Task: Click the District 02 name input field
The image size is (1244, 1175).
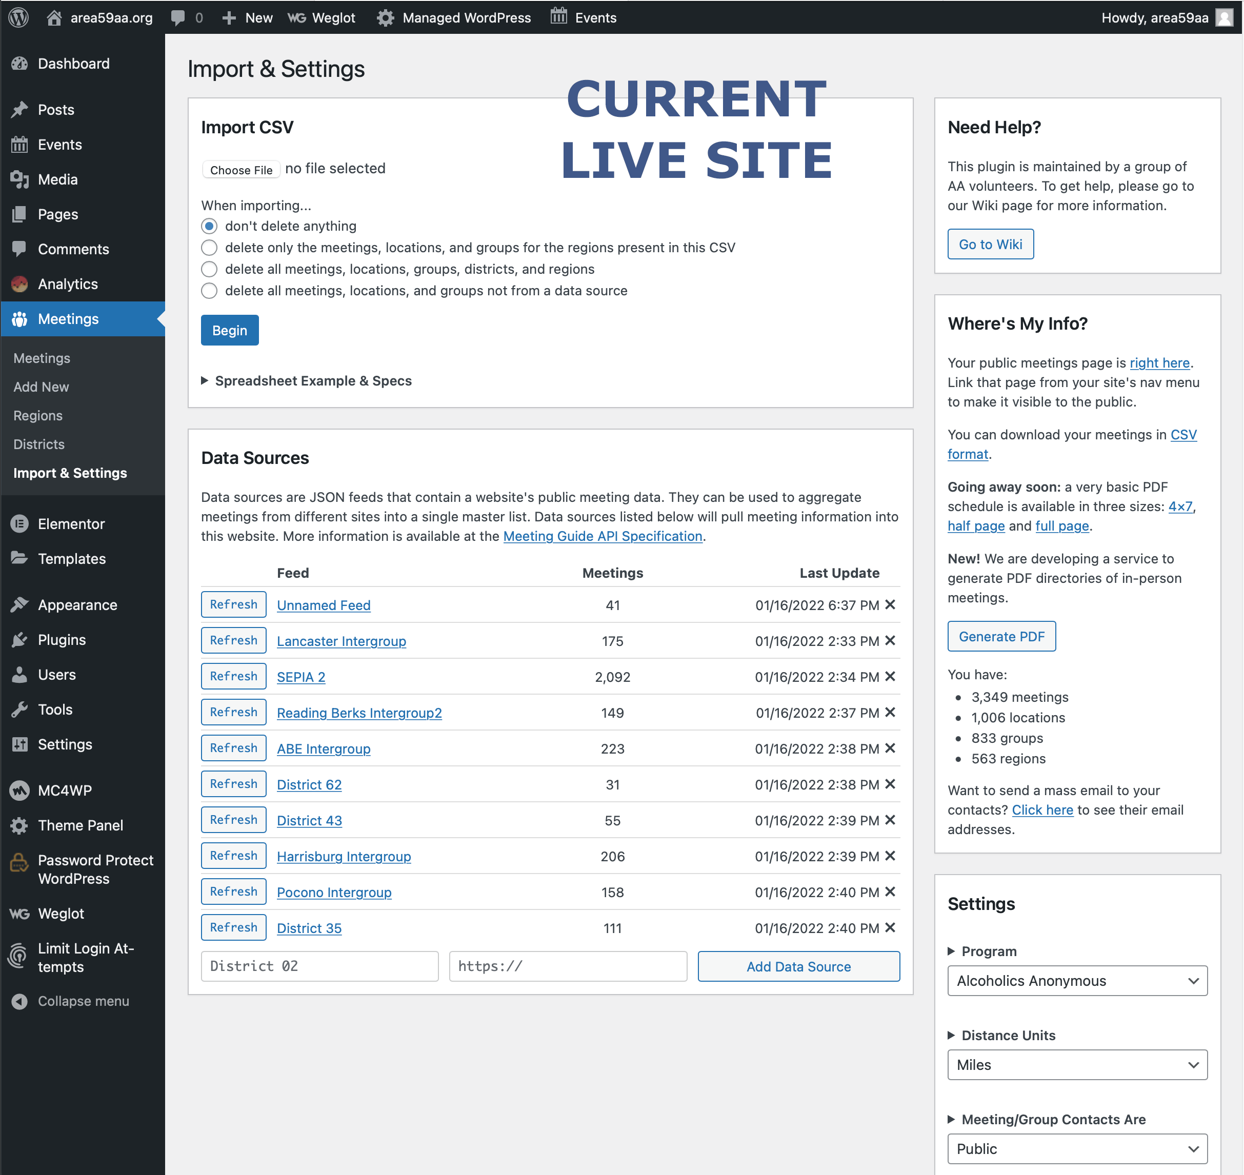Action: [x=319, y=966]
